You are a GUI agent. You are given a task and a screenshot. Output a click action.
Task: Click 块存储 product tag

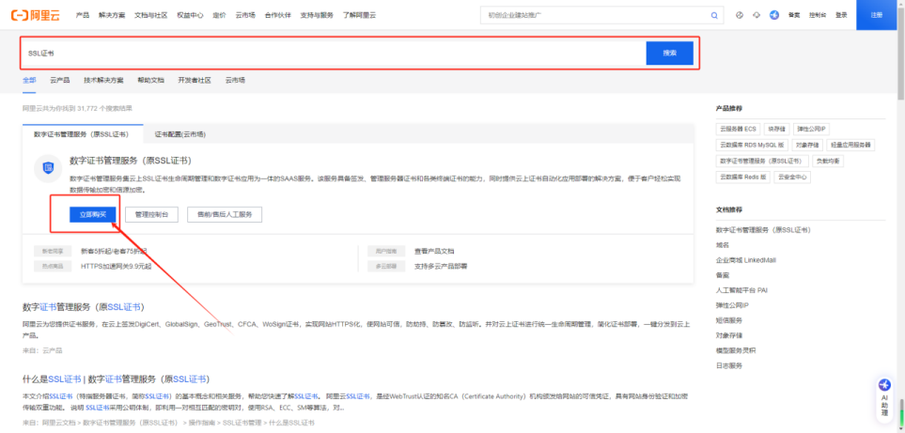click(777, 130)
